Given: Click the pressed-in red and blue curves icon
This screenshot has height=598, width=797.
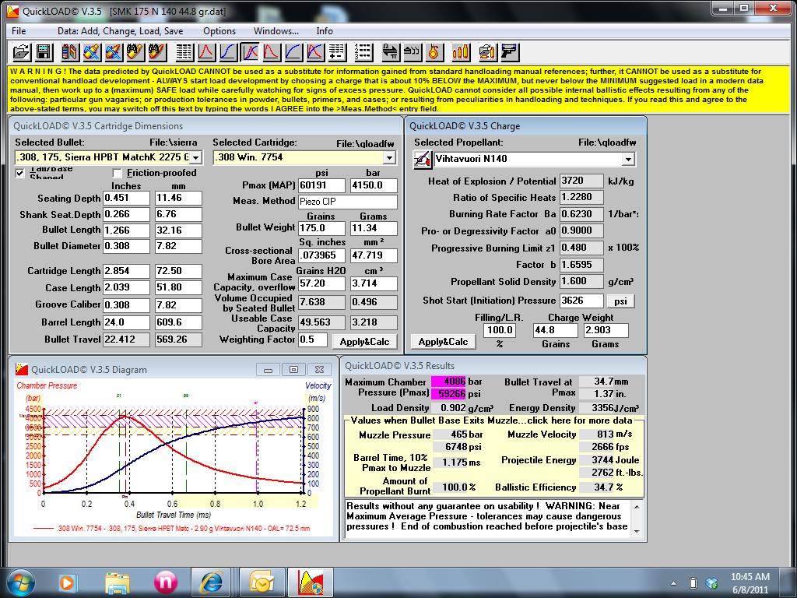Looking at the screenshot, I should click(250, 52).
